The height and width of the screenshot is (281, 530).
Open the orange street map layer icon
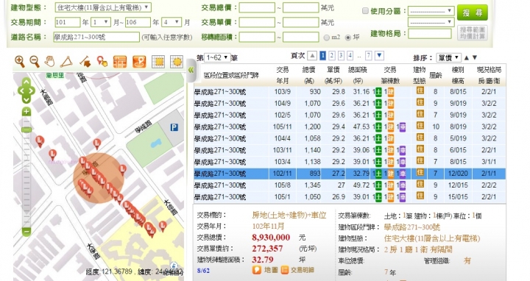point(120,62)
